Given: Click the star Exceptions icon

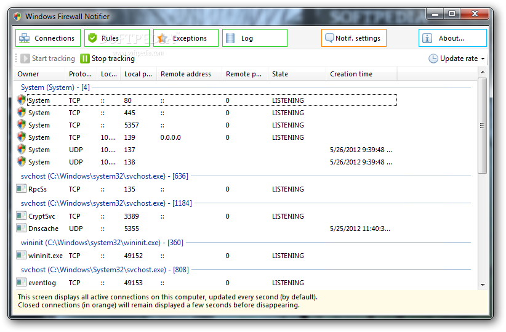Looking at the screenshot, I should point(163,38).
